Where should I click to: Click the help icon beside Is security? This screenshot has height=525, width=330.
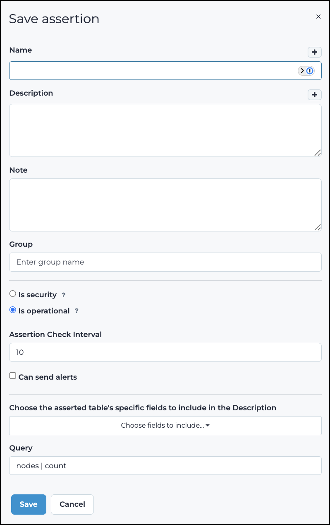pyautogui.click(x=64, y=295)
